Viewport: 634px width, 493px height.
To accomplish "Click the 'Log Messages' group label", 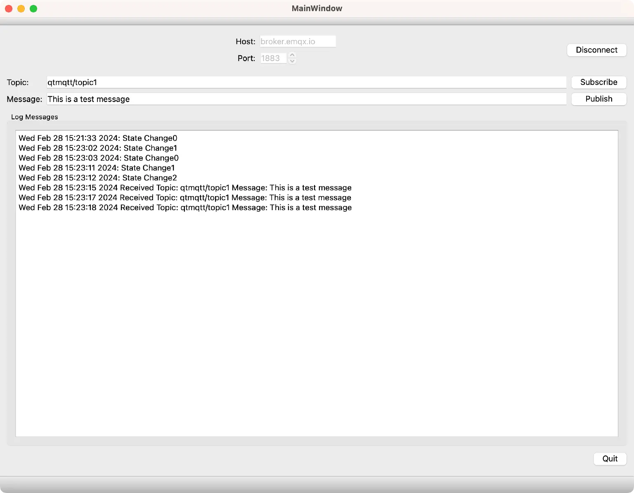I will click(x=34, y=117).
